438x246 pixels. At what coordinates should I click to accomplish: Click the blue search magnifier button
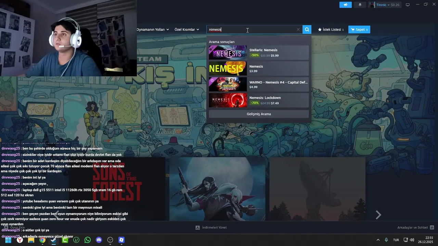307,29
